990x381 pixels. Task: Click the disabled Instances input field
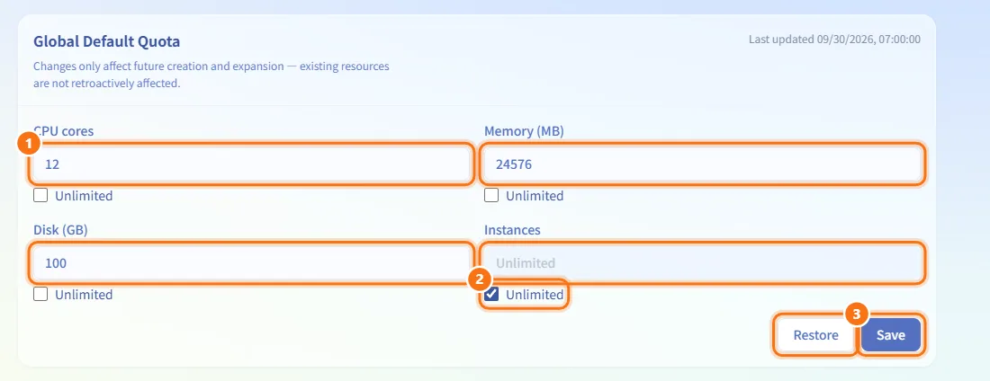(702, 263)
